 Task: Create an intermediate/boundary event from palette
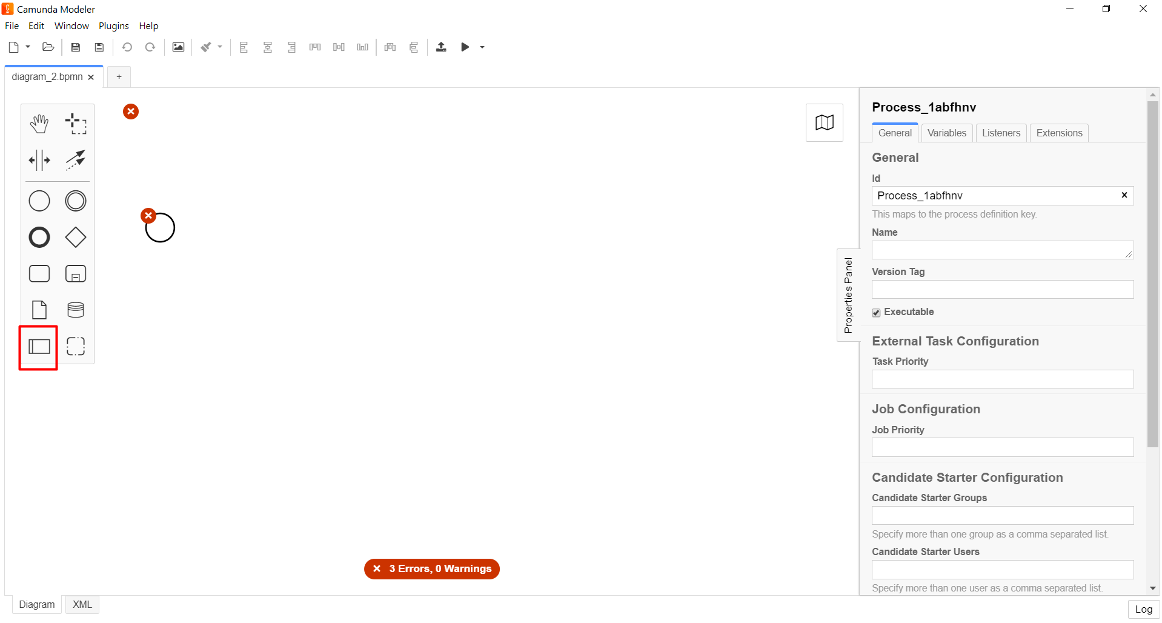pos(76,201)
